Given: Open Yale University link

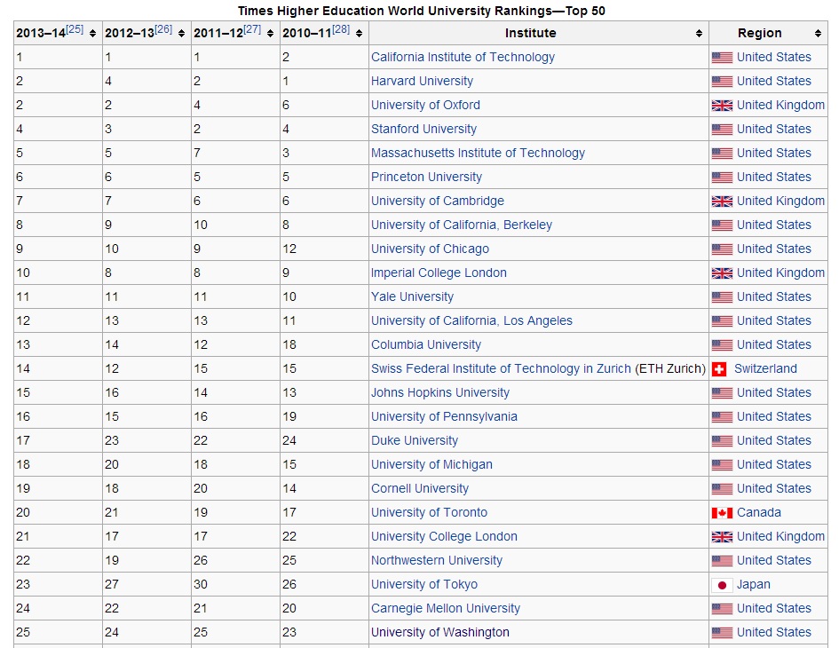Looking at the screenshot, I should pyautogui.click(x=413, y=296).
